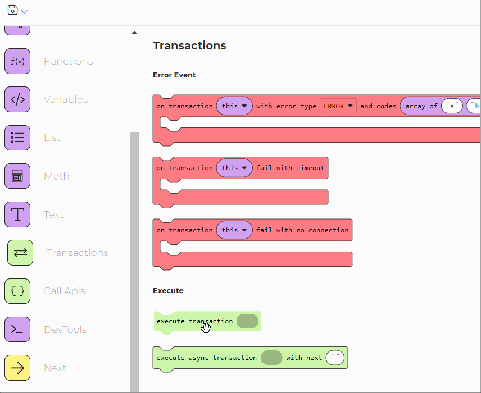The image size is (481, 393).
Task: Expand "this" dropdown in timeout block
Action: [x=234, y=168]
